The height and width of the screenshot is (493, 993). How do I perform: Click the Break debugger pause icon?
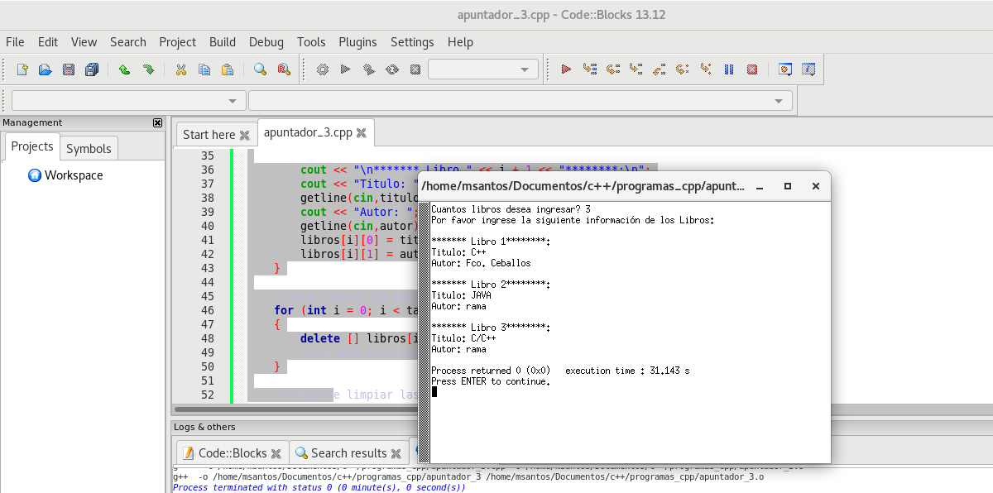(729, 69)
